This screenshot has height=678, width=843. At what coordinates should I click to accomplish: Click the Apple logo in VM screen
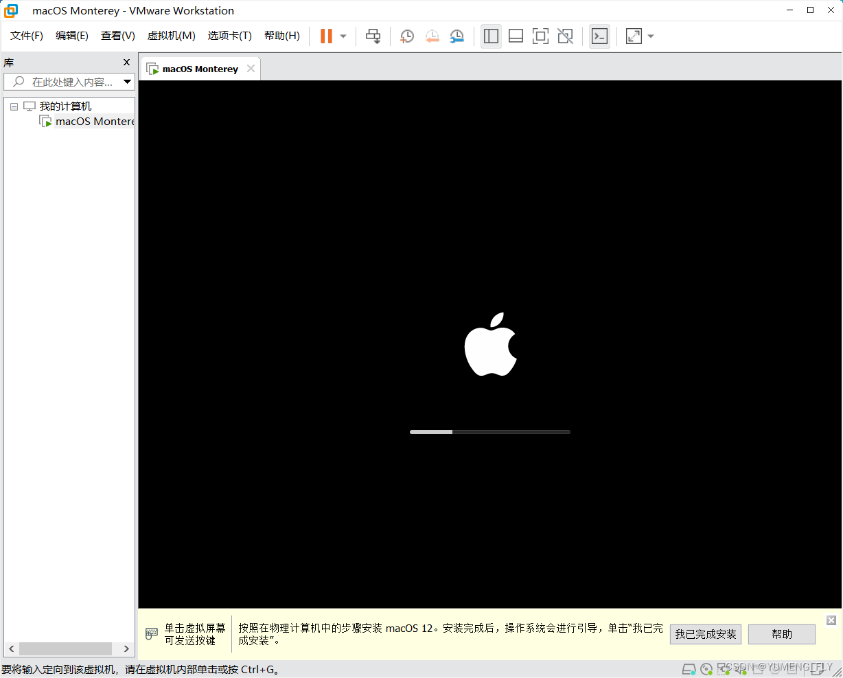pyautogui.click(x=490, y=344)
